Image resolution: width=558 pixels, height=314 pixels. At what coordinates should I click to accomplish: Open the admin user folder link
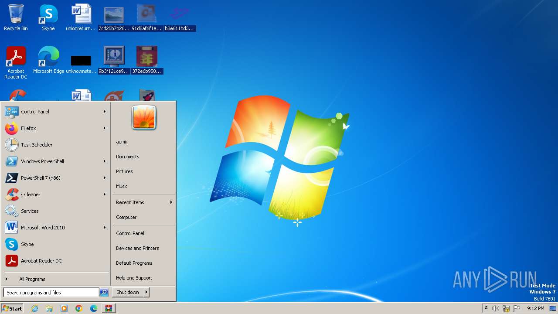tap(144, 142)
